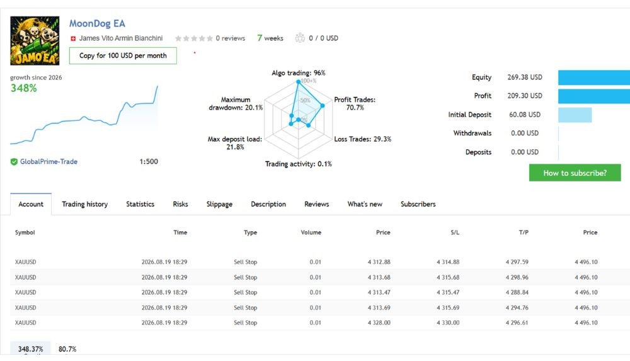Click the T/P column header
Viewport: 630px width, 361px height.
pyautogui.click(x=524, y=232)
